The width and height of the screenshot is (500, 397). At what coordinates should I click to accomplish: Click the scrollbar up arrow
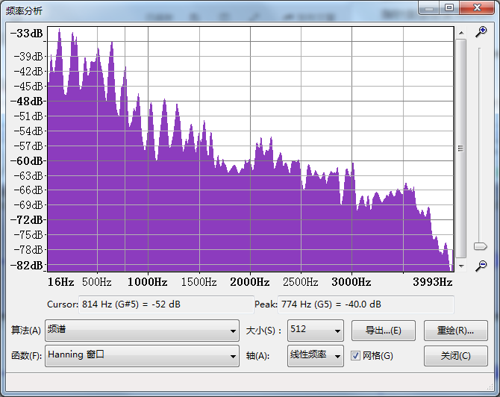461,33
